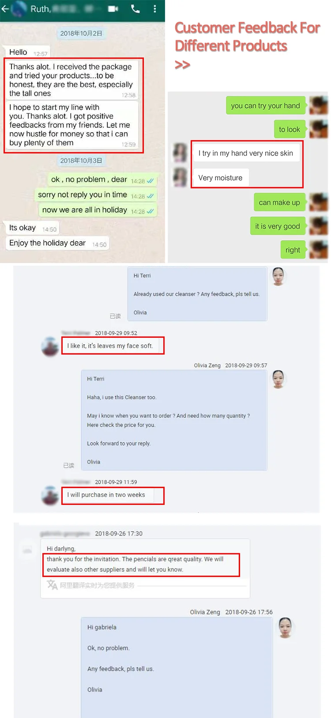Start a video call with Ruth

point(113,8)
